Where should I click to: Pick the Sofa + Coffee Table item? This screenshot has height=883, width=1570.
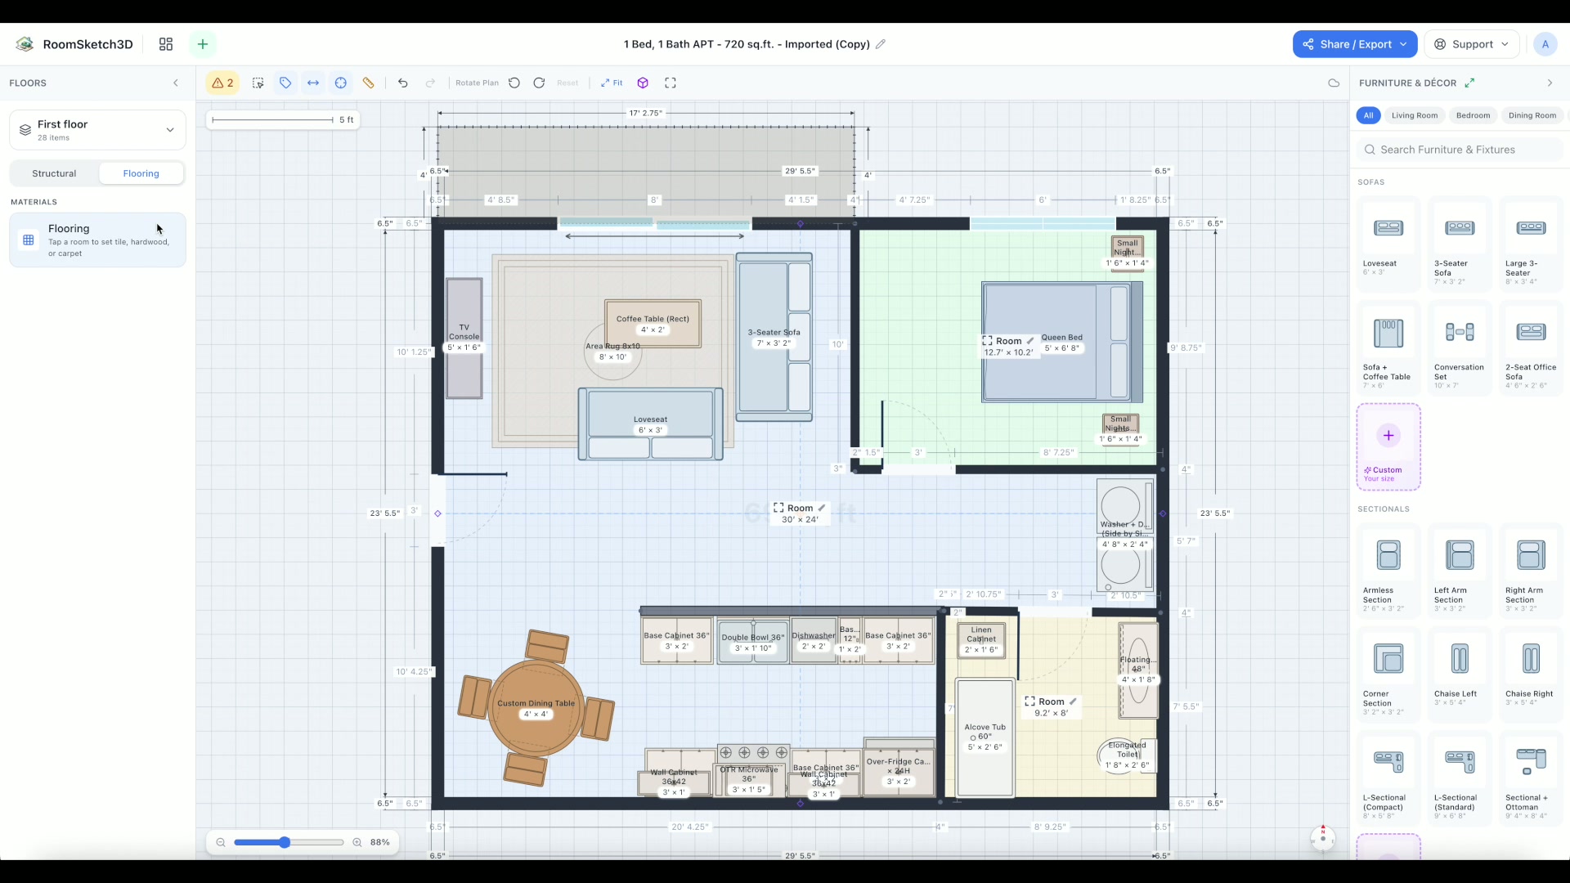(x=1388, y=347)
